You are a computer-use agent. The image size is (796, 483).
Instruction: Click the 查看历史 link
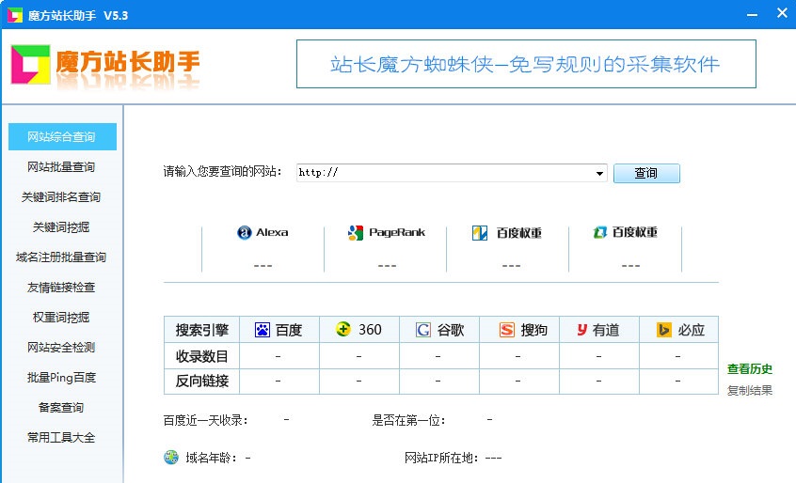coord(750,369)
